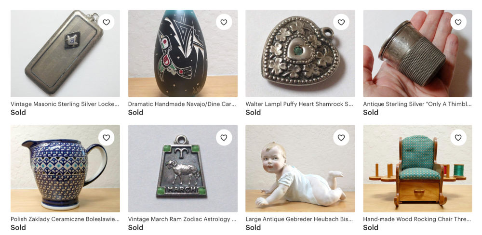Image resolution: width=482 pixels, height=235 pixels.
Task: Open Walter Lampl Puffy Heart Shamrock title
Action: [299, 104]
